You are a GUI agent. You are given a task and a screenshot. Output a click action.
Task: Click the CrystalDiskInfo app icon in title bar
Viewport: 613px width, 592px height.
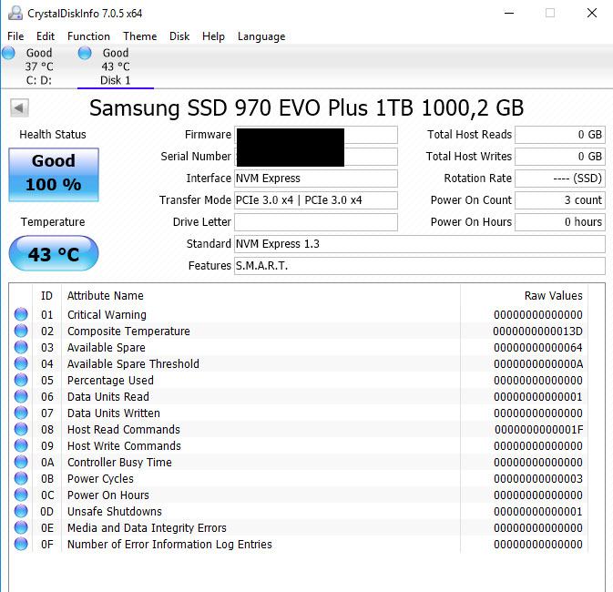[x=15, y=14]
